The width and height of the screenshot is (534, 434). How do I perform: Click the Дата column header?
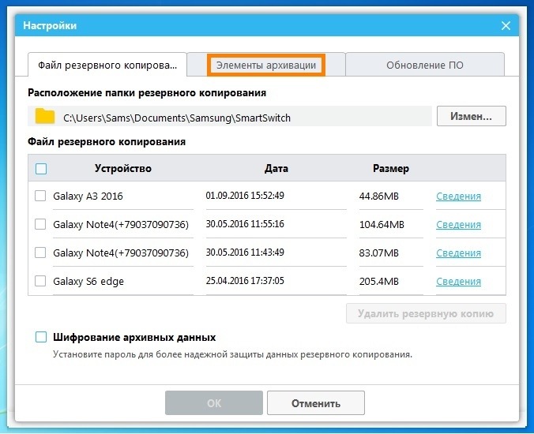click(x=276, y=168)
